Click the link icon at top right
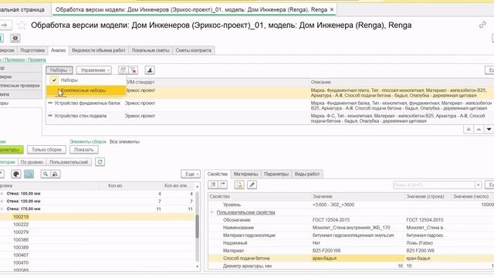This screenshot has width=494, height=278. click(482, 25)
